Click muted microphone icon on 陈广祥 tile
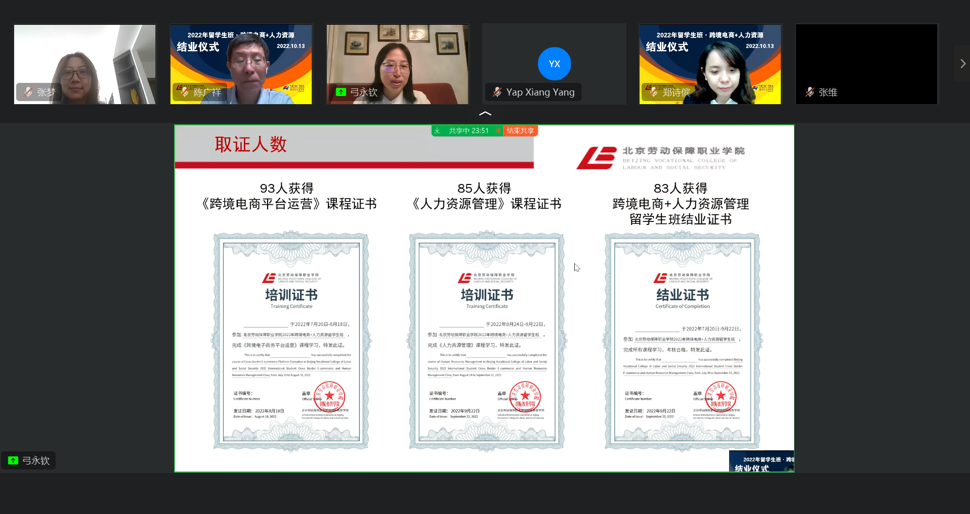 pos(185,92)
